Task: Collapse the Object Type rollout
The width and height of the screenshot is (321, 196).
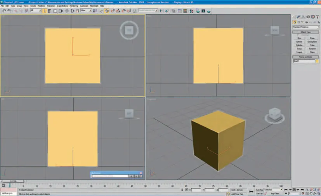Action: 306,32
